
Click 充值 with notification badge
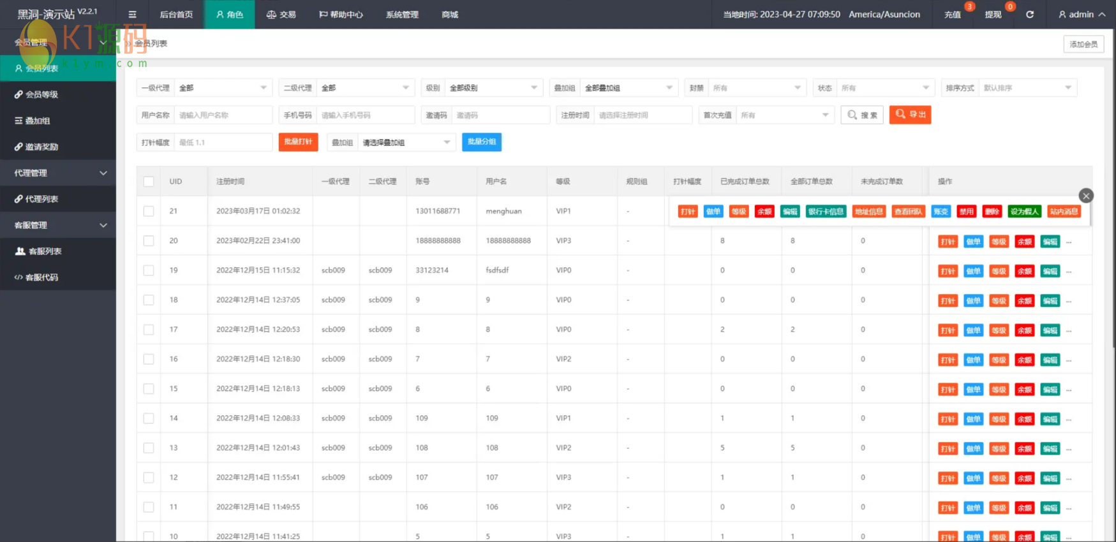[x=953, y=15]
